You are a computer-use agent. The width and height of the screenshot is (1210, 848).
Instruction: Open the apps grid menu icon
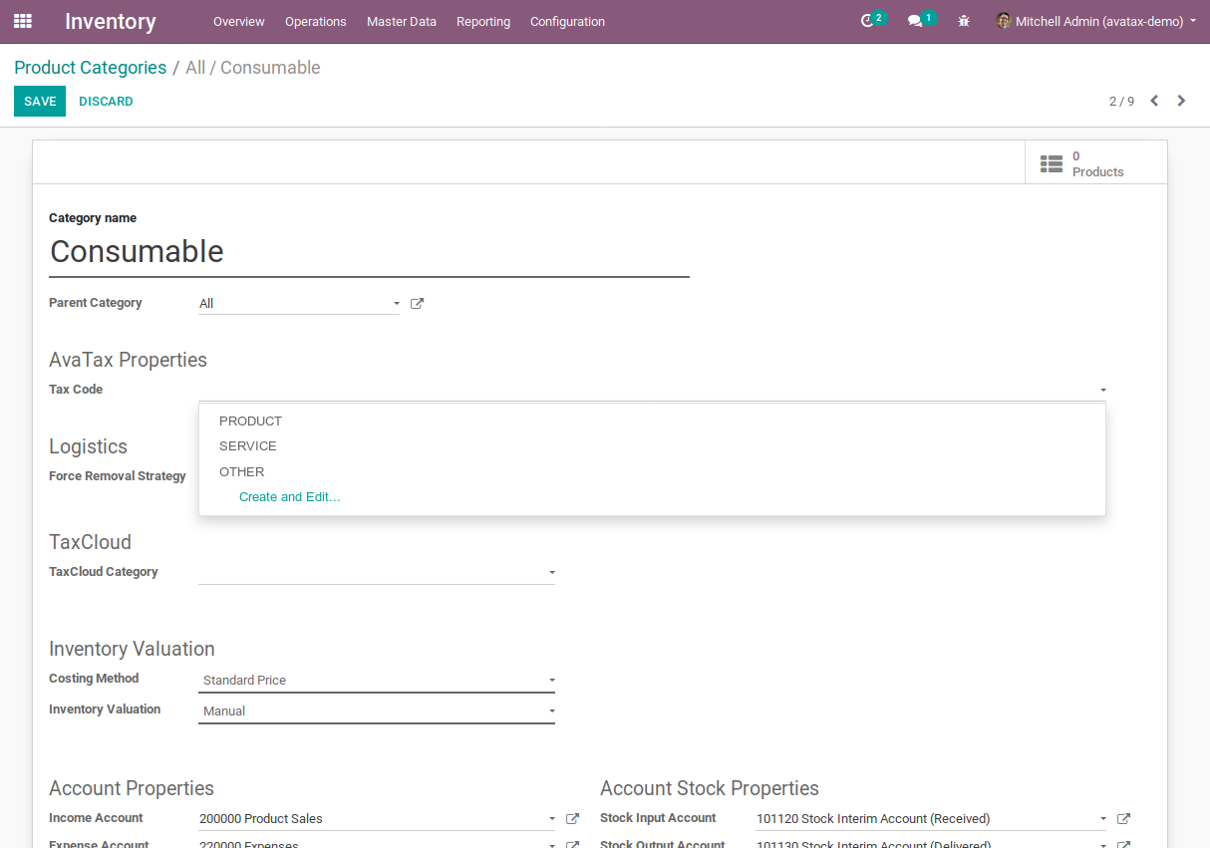[x=22, y=21]
